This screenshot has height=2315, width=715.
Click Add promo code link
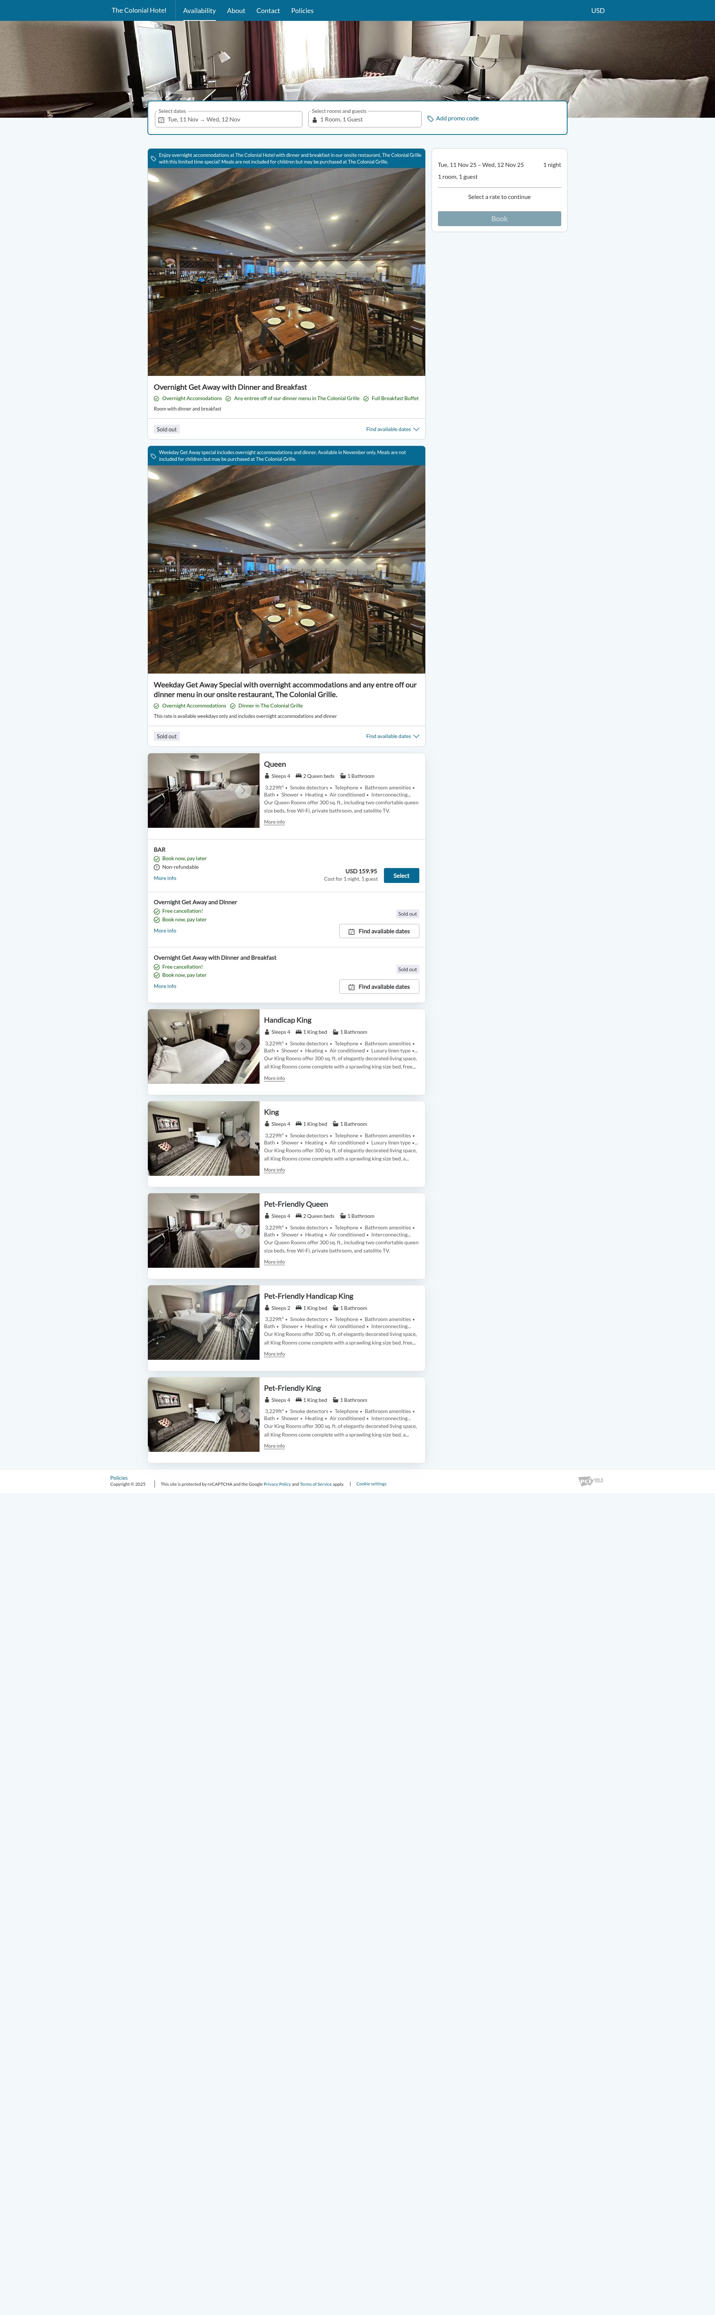(457, 118)
